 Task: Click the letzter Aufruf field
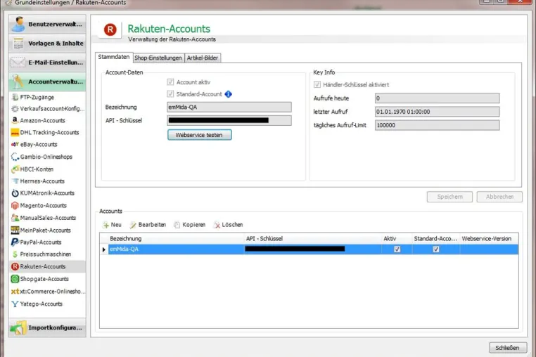point(437,112)
